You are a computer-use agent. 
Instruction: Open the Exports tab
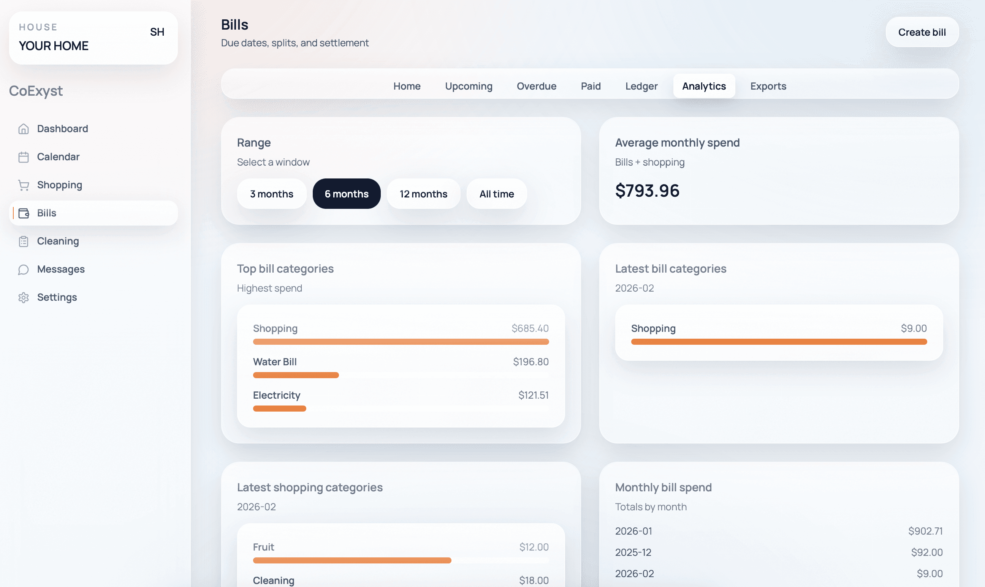768,86
